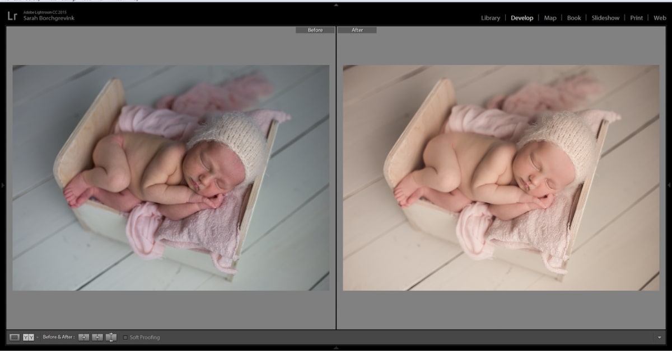672x351 pixels.
Task: Enable Soft Proofing checkbox
Action: [125, 338]
